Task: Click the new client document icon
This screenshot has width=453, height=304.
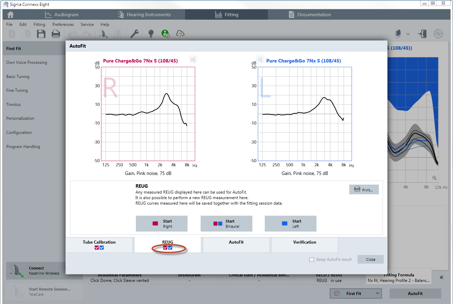Action: 12,34
